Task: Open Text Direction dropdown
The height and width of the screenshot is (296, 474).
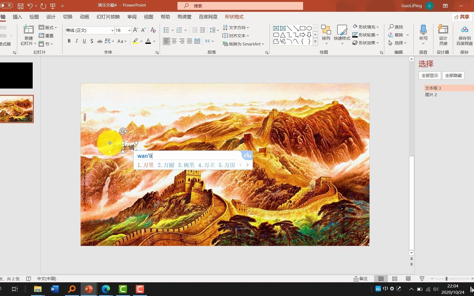Action: coord(236,27)
